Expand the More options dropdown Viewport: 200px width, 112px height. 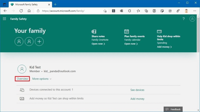(x=42, y=79)
